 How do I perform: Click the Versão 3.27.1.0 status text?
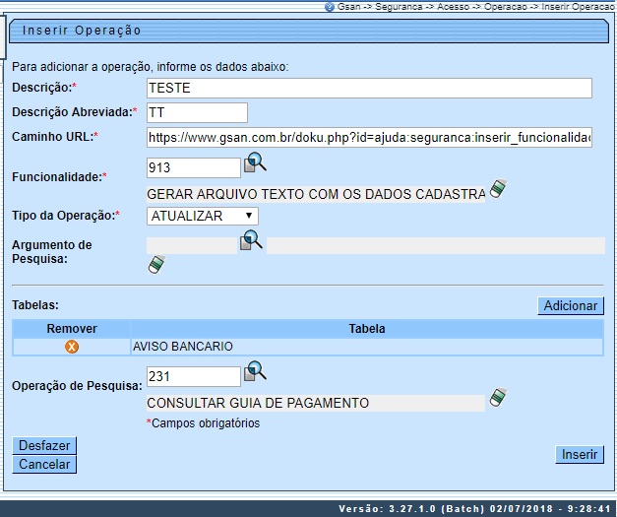click(x=474, y=509)
